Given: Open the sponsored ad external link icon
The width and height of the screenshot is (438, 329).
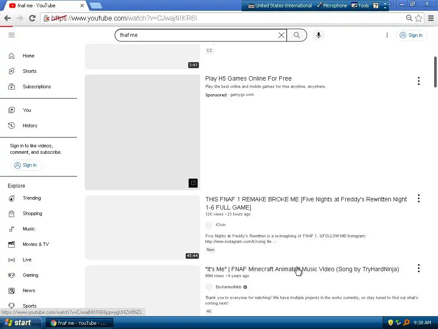Looking at the screenshot, I should (x=193, y=183).
